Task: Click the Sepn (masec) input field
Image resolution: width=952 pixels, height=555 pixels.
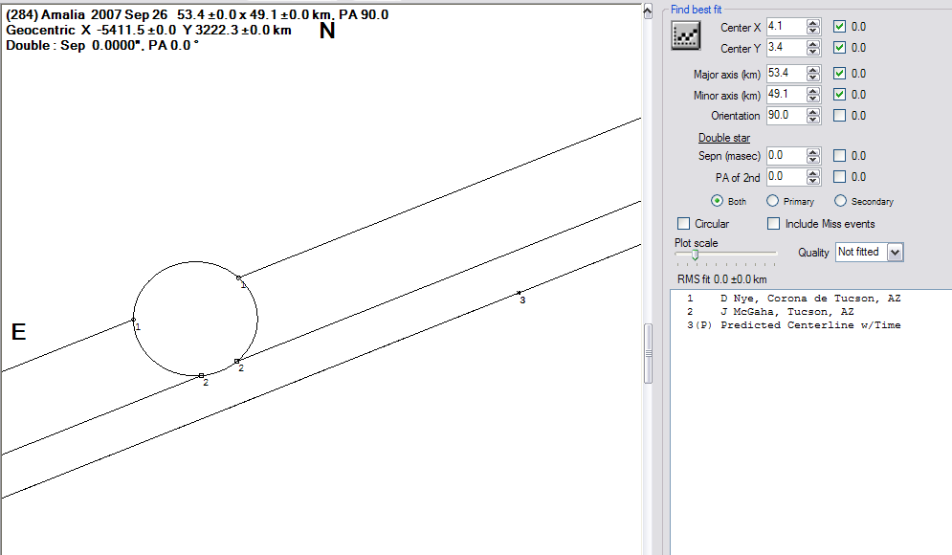Action: pyautogui.click(x=786, y=156)
